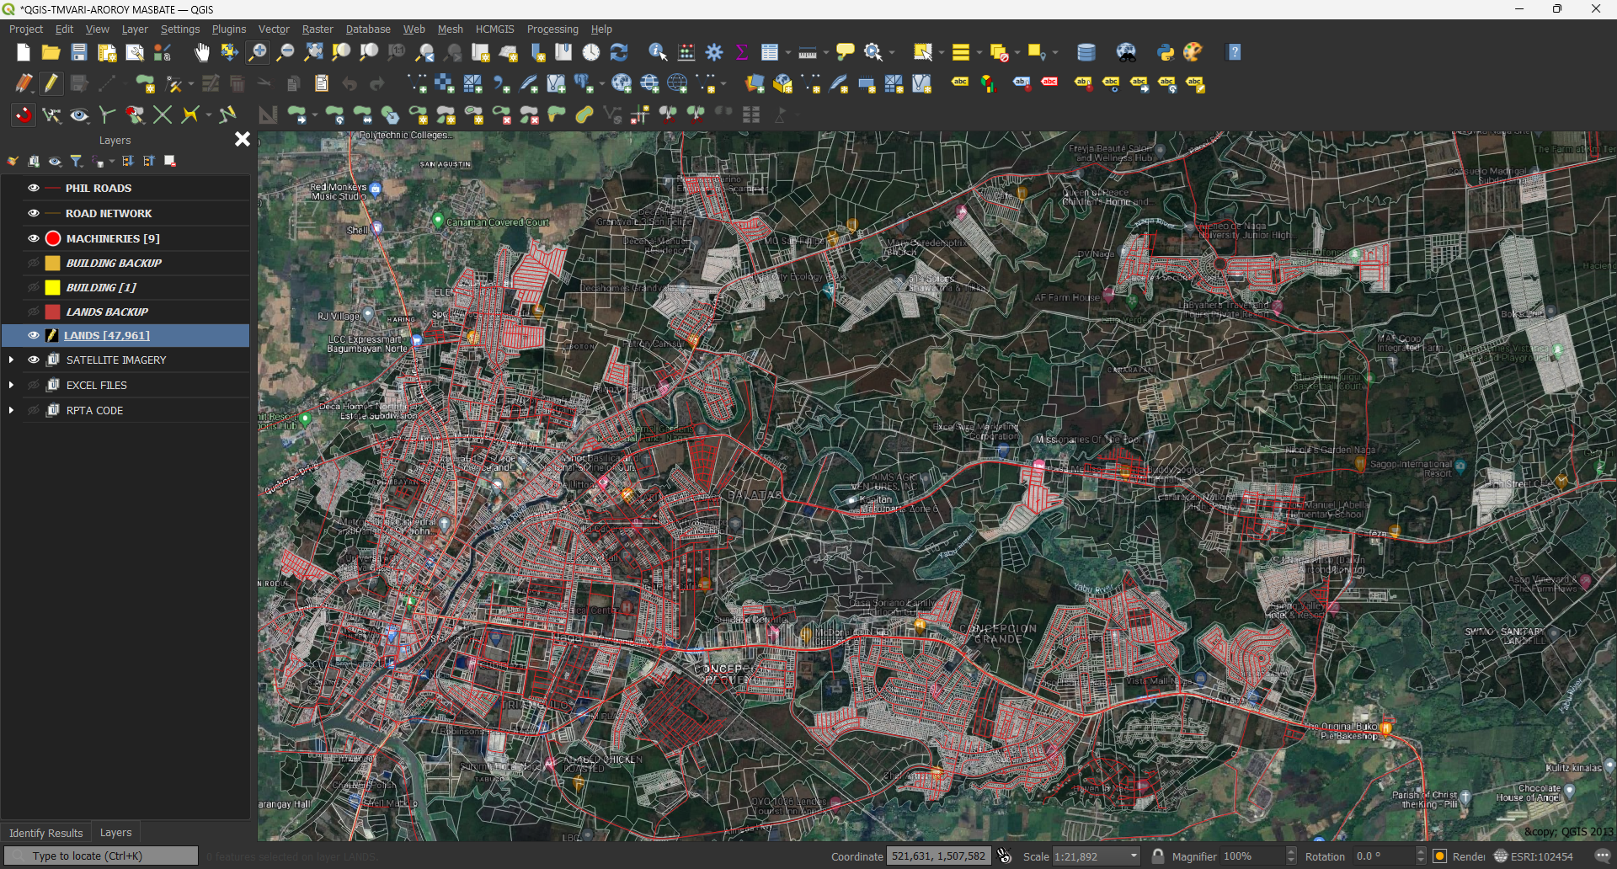Create a New Project with blank page icon
Viewport: 1617px width, 869px height.
pos(24,53)
